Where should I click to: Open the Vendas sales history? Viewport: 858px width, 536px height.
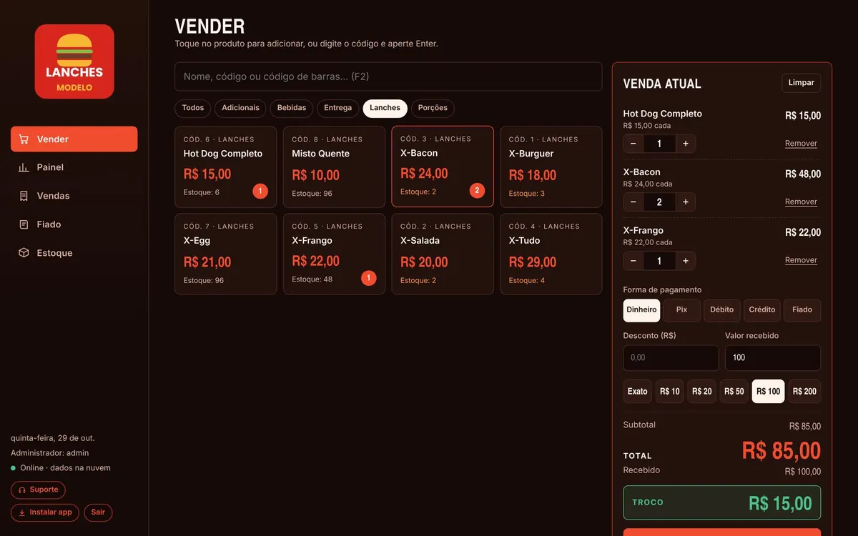click(74, 196)
